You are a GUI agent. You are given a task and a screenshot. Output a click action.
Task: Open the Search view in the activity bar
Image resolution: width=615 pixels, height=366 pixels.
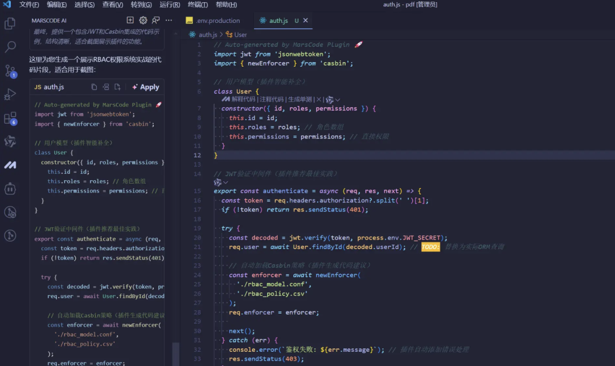[10, 47]
